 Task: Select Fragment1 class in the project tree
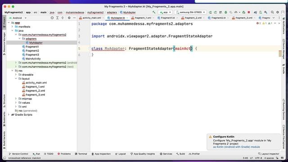coord(32,47)
